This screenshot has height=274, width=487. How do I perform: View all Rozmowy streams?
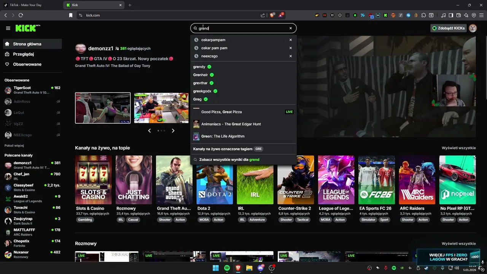pos(458,244)
